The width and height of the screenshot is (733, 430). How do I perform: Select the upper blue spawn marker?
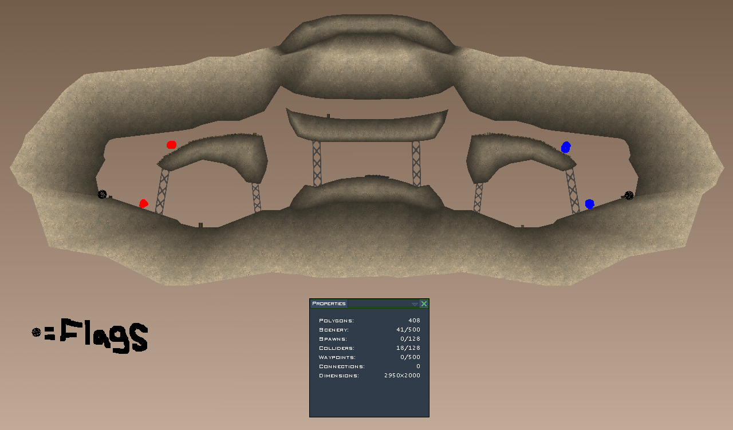click(x=566, y=147)
